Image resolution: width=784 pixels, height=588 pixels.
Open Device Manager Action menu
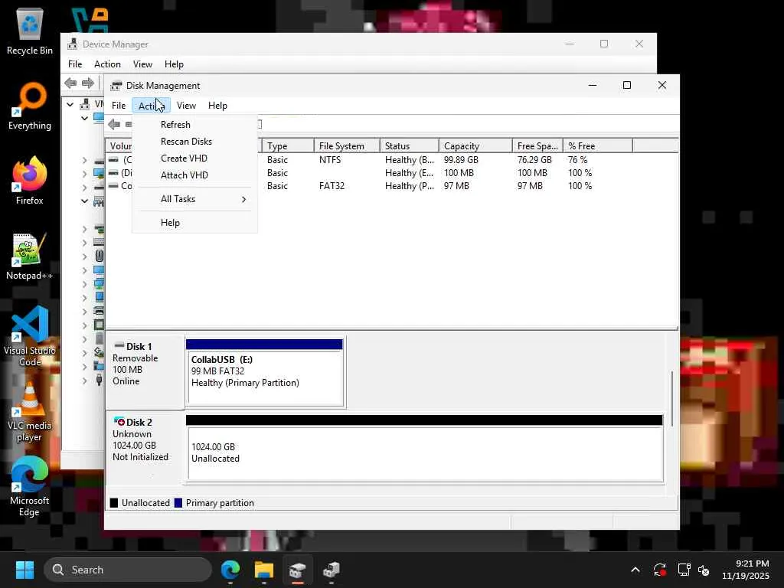pyautogui.click(x=107, y=64)
